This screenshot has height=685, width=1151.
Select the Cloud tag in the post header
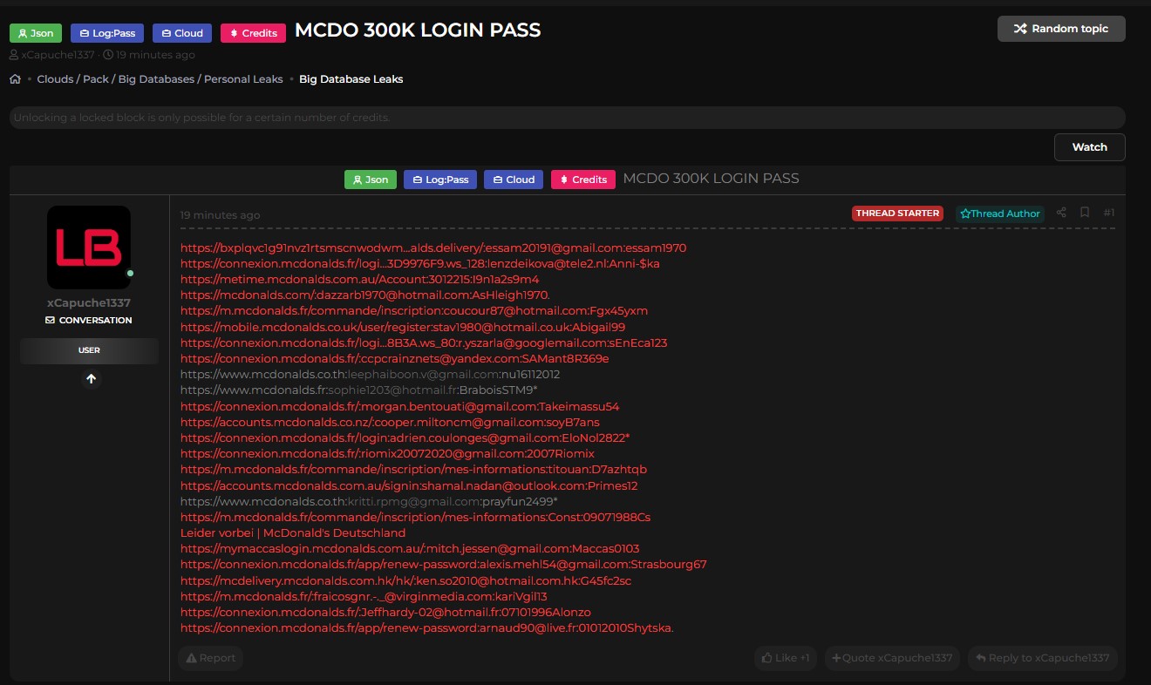(x=514, y=180)
